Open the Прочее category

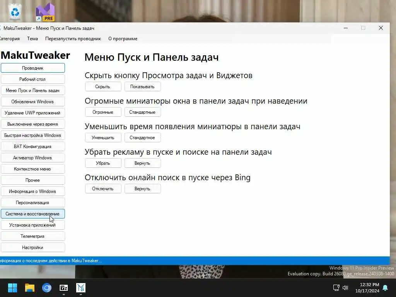33,180
